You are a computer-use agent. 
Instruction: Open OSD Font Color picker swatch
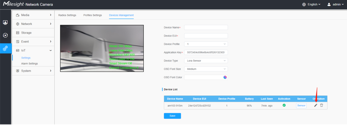[x=225, y=77]
